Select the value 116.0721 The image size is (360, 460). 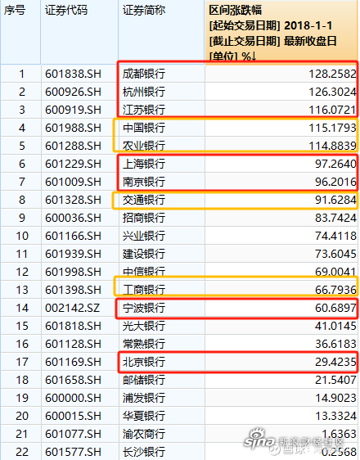pos(333,110)
